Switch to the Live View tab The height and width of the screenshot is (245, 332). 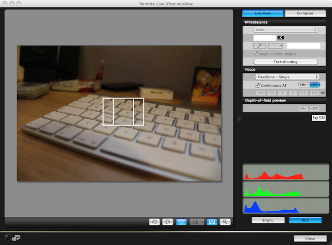tap(263, 13)
